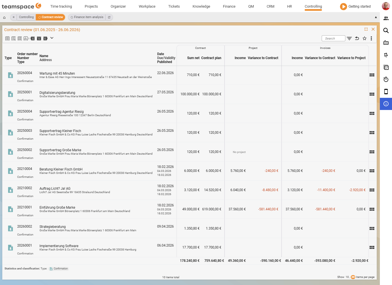Go to next calendar period
Screen dimensions: 392x285
(x=45, y=38)
